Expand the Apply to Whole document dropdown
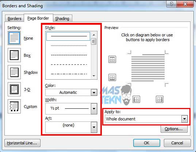The height and width of the screenshot is (152, 196). 146,119
